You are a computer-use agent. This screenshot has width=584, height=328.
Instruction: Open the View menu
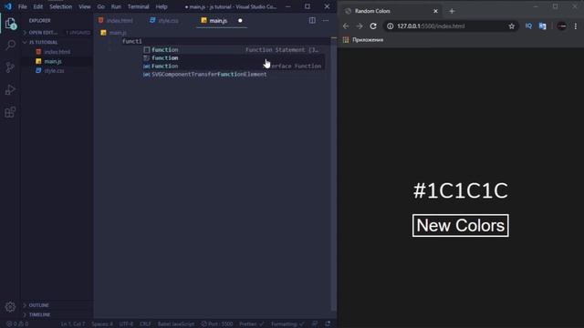(x=85, y=6)
